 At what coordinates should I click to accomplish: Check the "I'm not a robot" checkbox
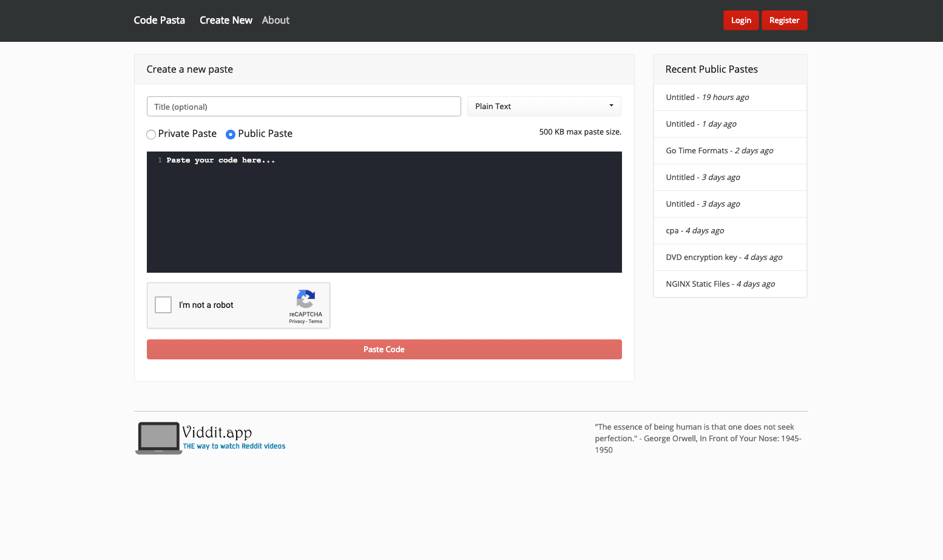point(163,305)
